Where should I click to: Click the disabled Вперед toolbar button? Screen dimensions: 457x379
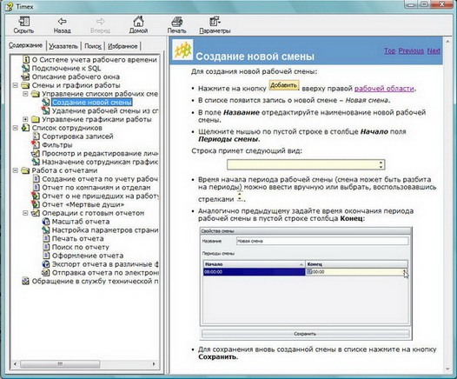100,25
